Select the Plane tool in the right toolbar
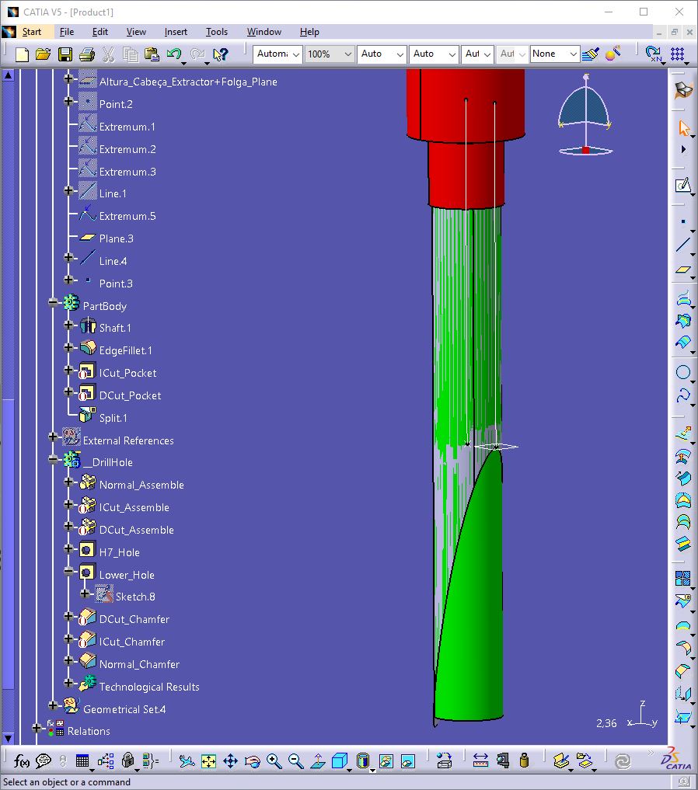The height and width of the screenshot is (790, 698). tap(683, 270)
